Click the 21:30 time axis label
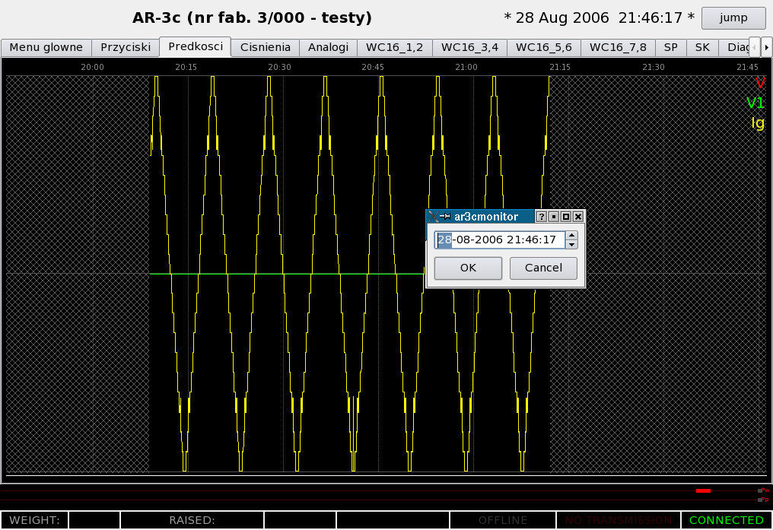 click(x=654, y=67)
